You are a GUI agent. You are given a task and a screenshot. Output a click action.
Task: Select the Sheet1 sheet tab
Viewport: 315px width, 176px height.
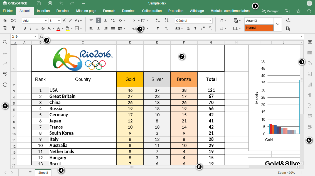(43, 173)
